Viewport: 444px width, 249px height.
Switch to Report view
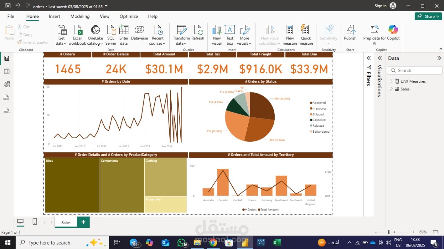pyautogui.click(x=7, y=58)
